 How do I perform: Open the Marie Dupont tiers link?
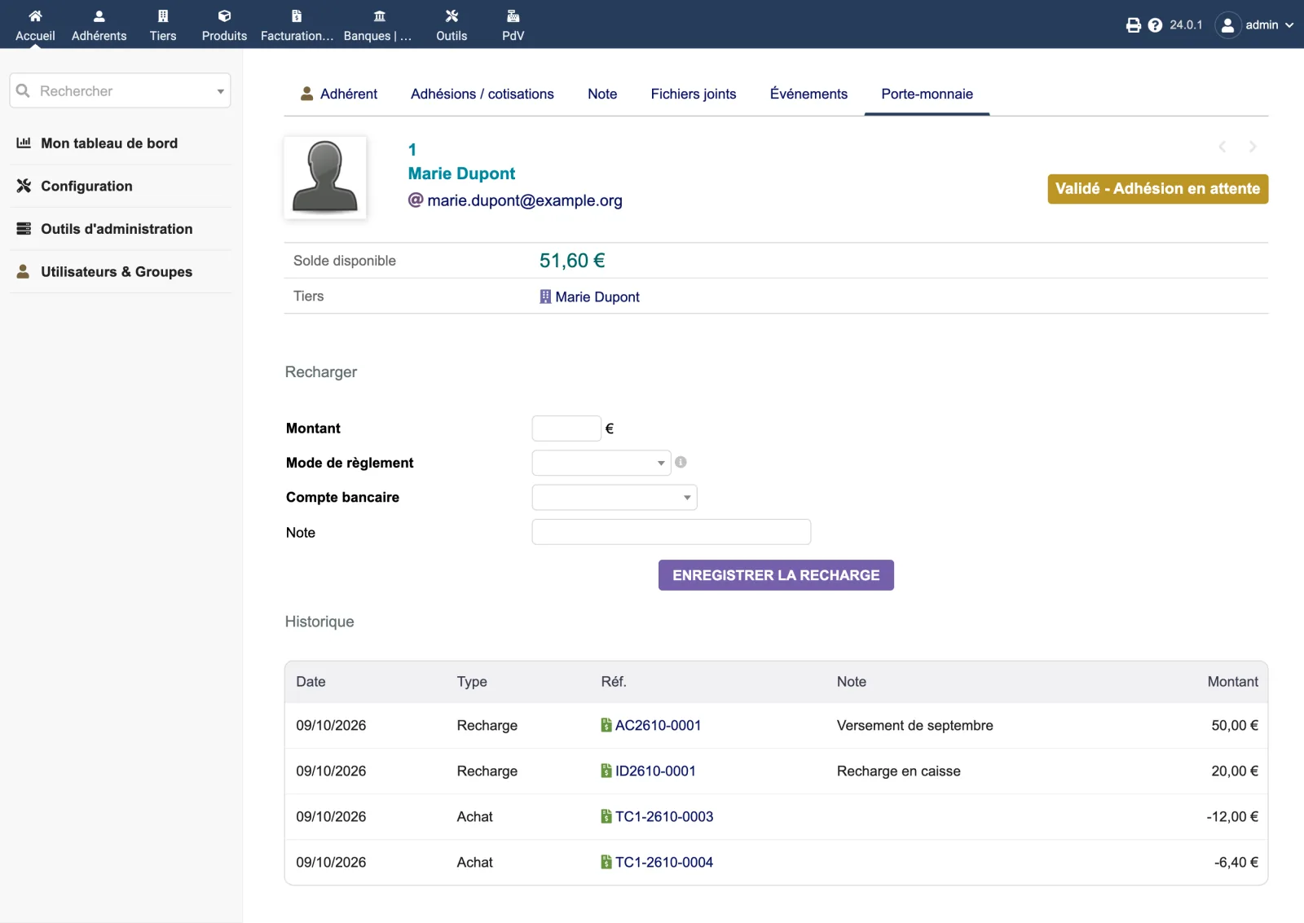click(589, 297)
